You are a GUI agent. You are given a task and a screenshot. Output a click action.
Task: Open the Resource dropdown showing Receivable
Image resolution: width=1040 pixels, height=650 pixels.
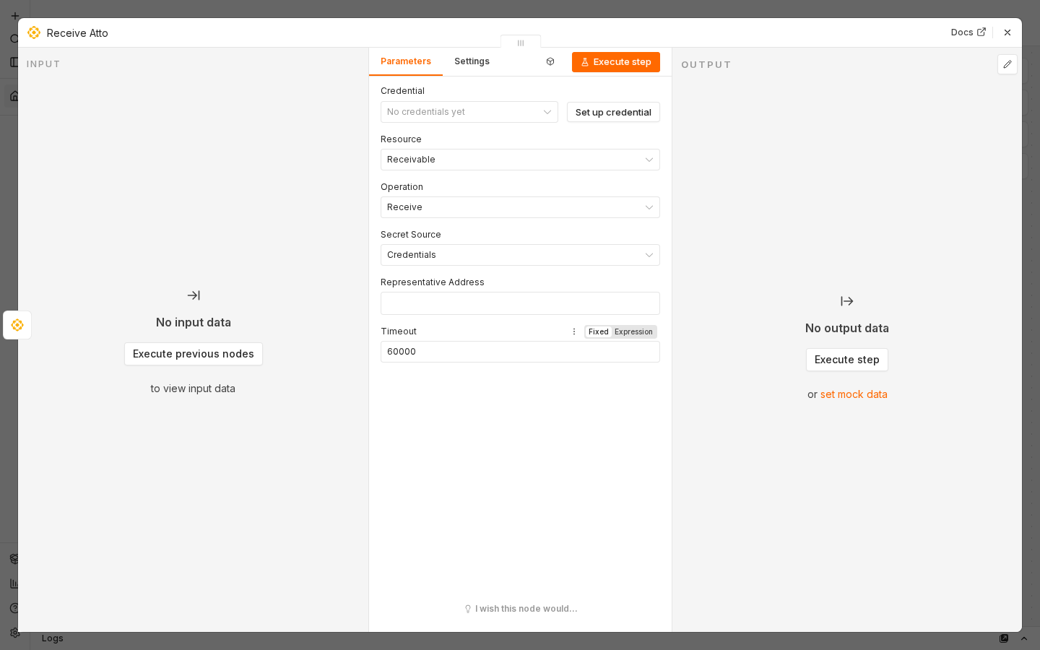point(520,160)
